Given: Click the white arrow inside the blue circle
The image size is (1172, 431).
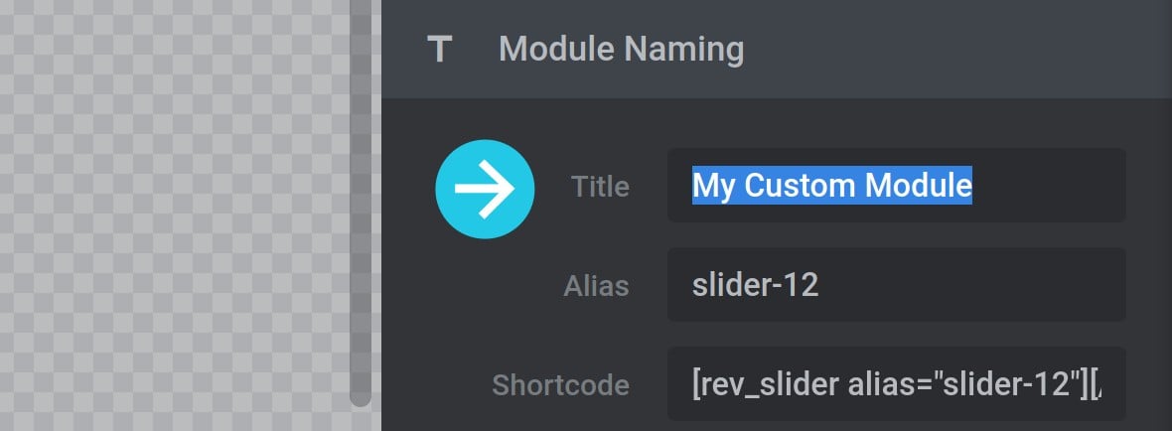Looking at the screenshot, I should click(485, 189).
